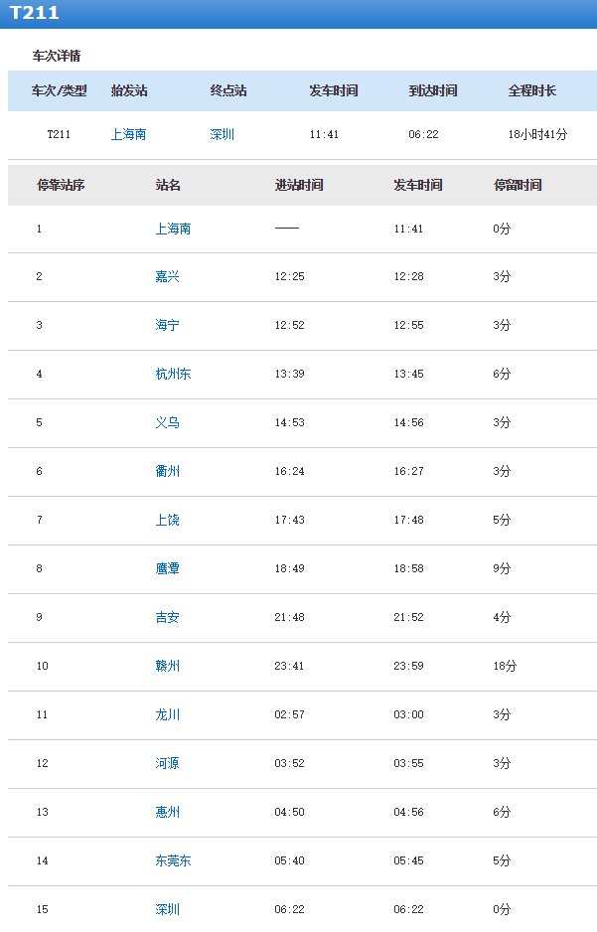The height and width of the screenshot is (932, 597).
Task: Select the 龙川 station link
Action: 167,714
